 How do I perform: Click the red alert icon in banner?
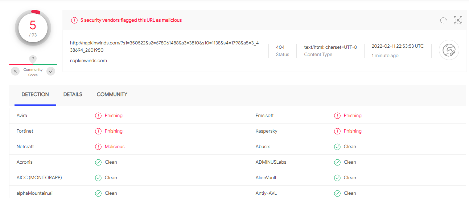pos(74,20)
